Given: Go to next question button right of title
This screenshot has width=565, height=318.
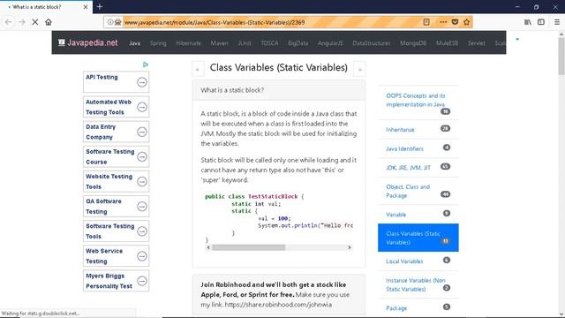Looking at the screenshot, I should tap(359, 69).
